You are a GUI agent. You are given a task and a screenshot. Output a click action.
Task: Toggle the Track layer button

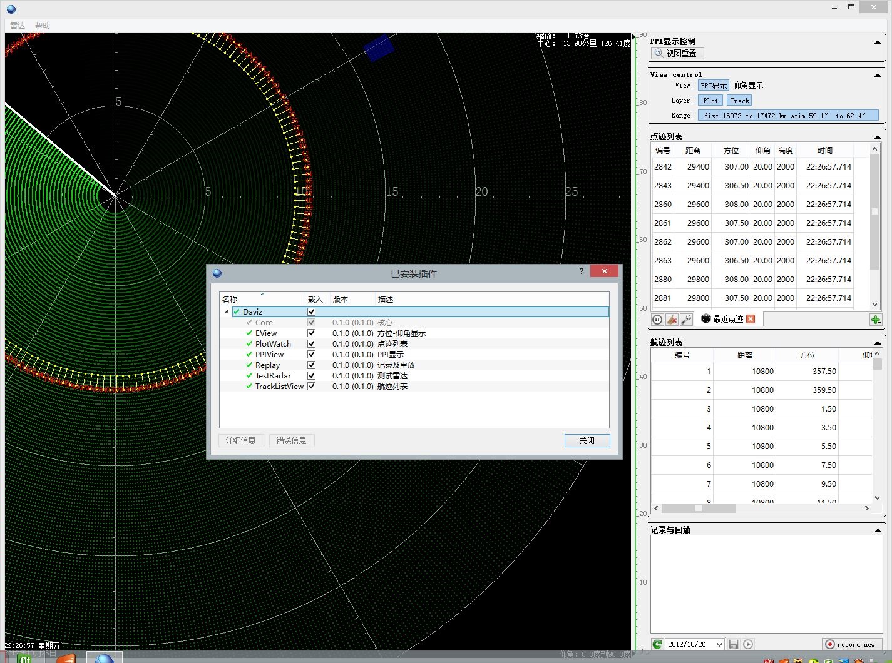tap(739, 101)
